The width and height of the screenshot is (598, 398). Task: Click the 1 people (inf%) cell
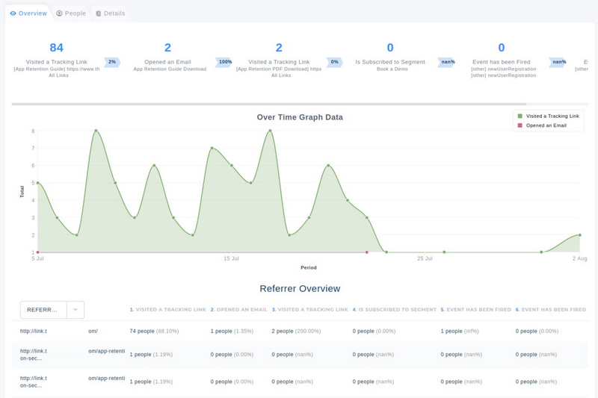460,332
